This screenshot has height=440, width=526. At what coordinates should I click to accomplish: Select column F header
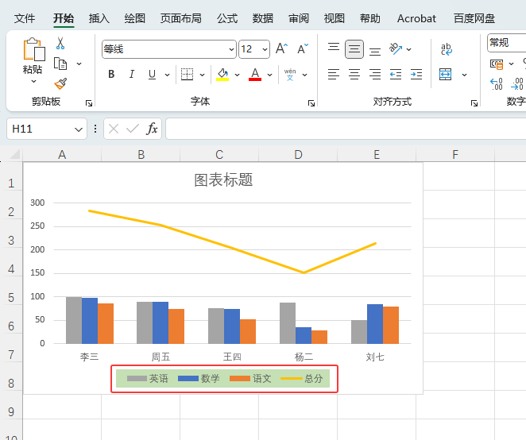coord(455,154)
